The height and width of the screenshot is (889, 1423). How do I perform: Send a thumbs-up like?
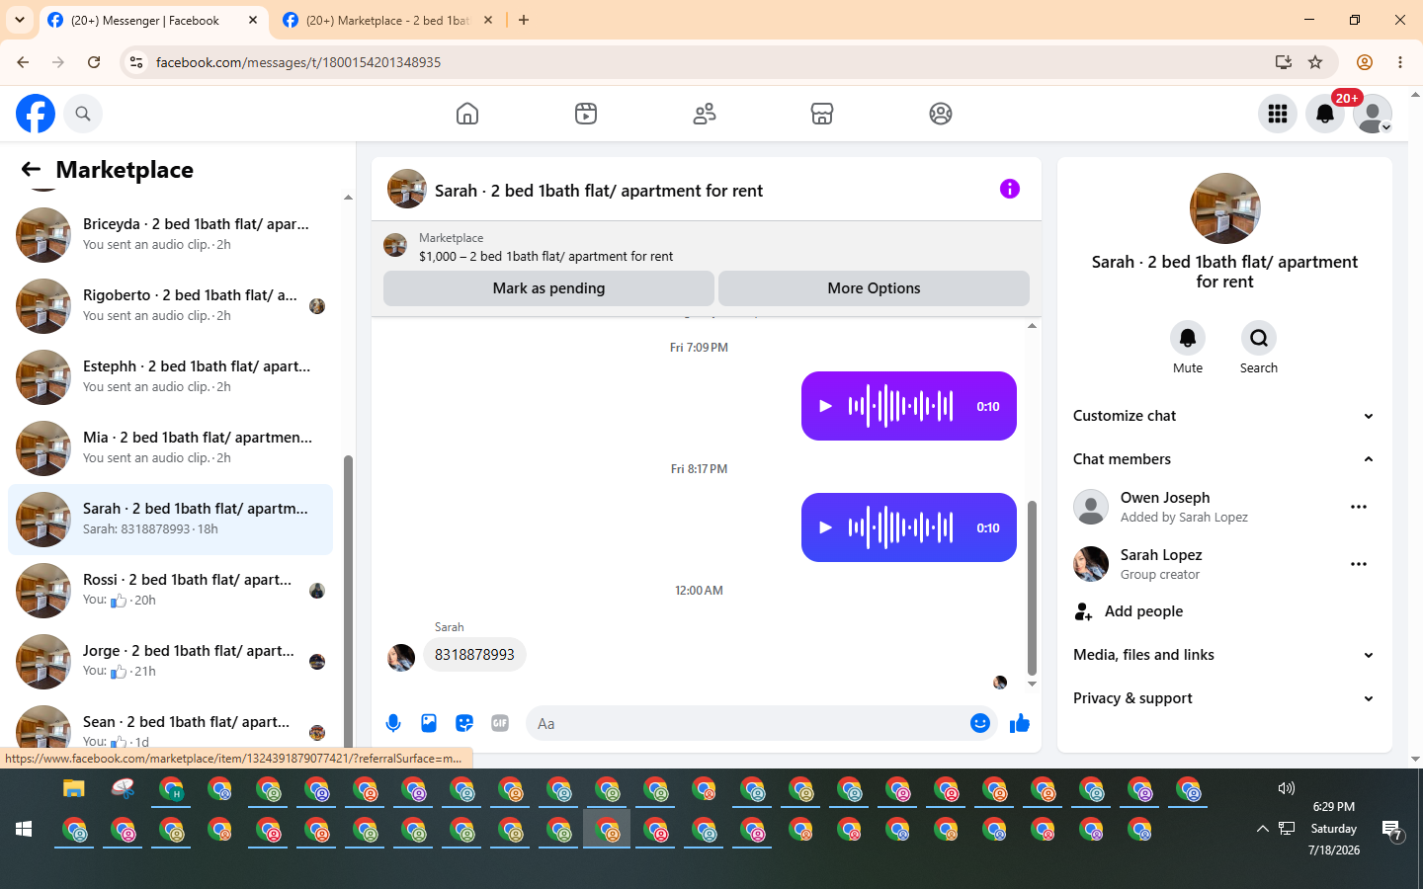(x=1020, y=723)
